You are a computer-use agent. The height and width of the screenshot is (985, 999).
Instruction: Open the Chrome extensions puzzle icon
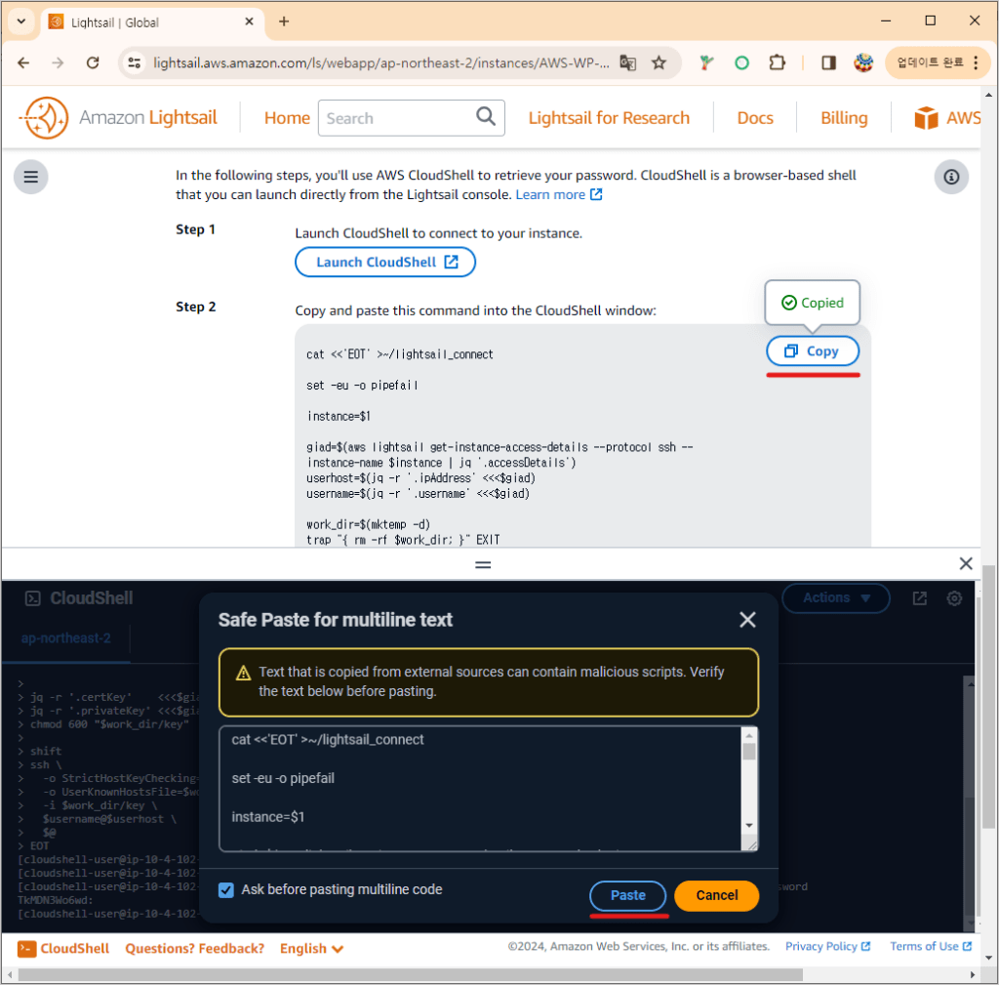click(777, 62)
